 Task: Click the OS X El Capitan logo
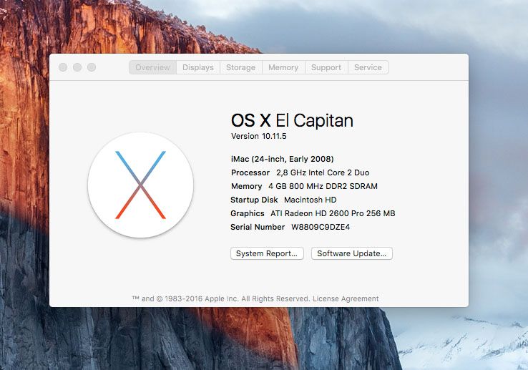(141, 185)
